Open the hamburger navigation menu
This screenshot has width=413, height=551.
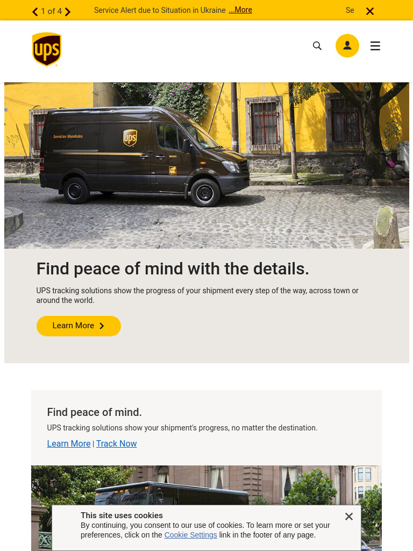point(375,46)
